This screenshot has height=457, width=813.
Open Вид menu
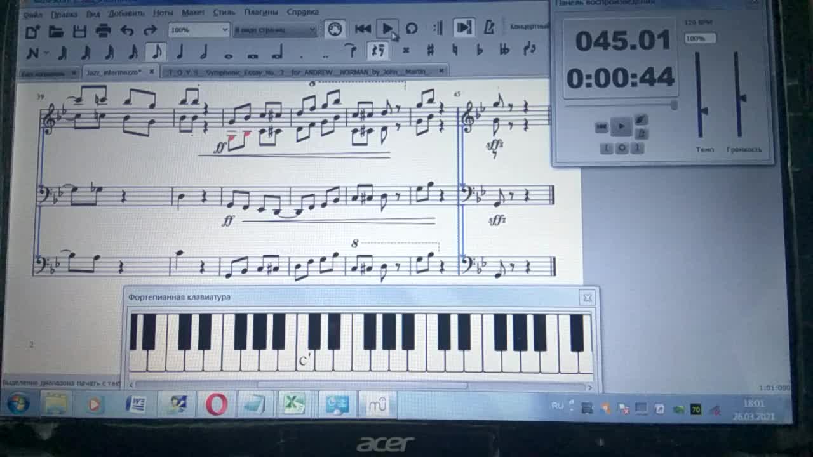tap(93, 14)
